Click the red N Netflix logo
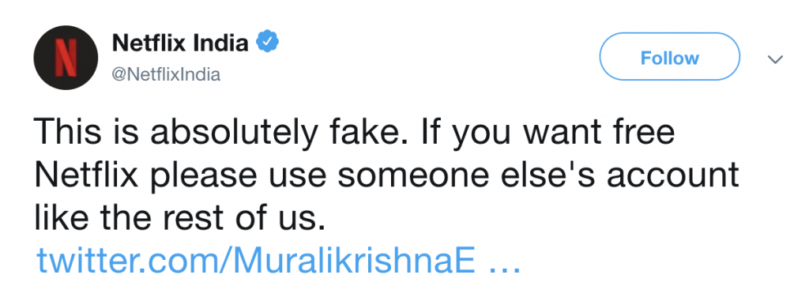Screen dimensions: 809x286 [66, 58]
